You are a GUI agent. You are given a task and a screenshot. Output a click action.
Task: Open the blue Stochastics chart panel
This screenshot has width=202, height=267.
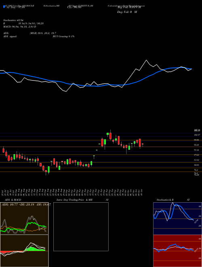177,218
